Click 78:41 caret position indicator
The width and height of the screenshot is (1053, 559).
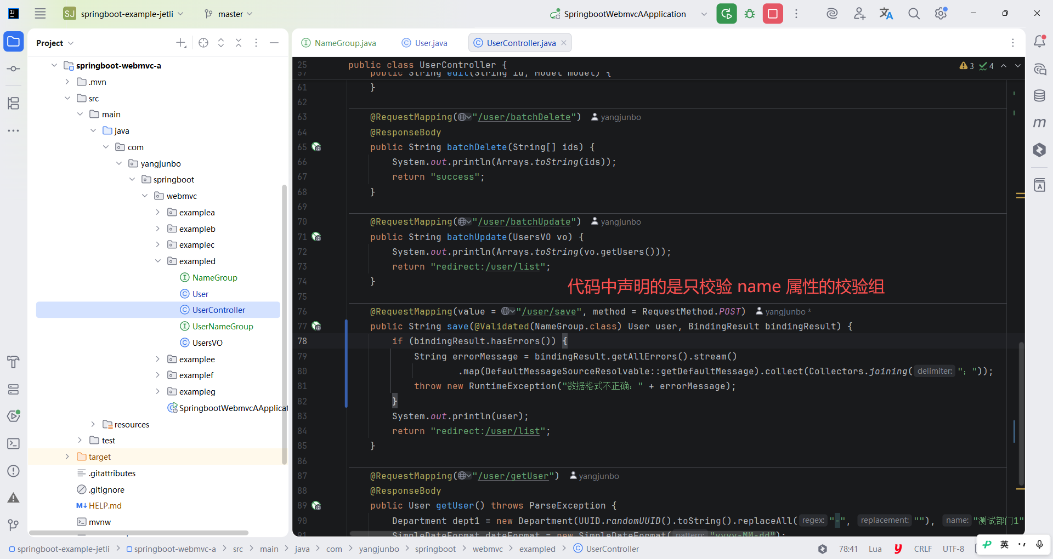tap(848, 549)
